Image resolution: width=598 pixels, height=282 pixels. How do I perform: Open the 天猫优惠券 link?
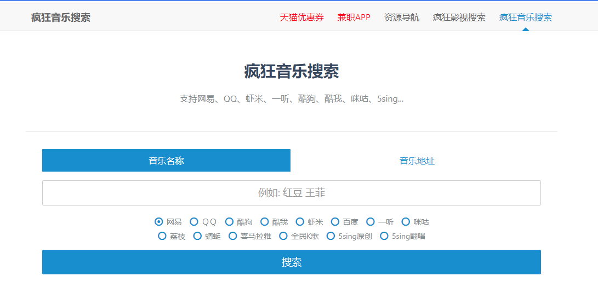tap(301, 17)
